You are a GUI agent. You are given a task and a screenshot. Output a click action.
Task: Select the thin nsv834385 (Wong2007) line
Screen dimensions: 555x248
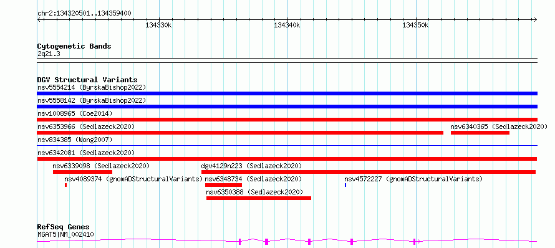(x=287, y=145)
